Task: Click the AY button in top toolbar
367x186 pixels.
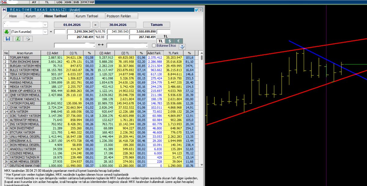Action: point(34,2)
